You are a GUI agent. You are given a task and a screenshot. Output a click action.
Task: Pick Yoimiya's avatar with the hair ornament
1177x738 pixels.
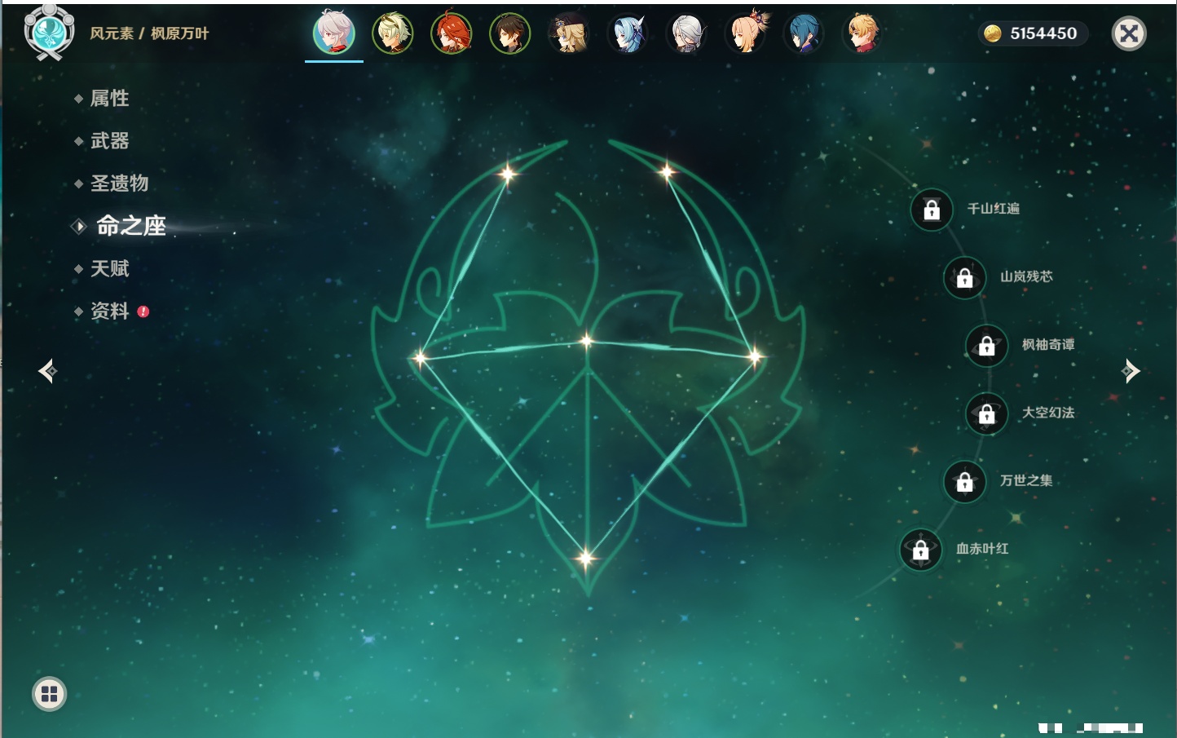(x=746, y=34)
